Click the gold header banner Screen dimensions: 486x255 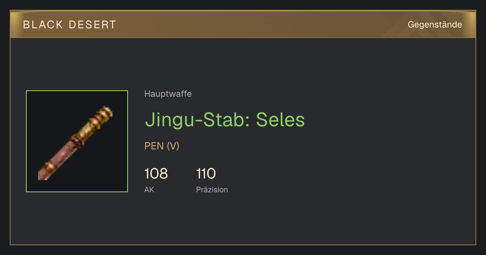(x=243, y=24)
